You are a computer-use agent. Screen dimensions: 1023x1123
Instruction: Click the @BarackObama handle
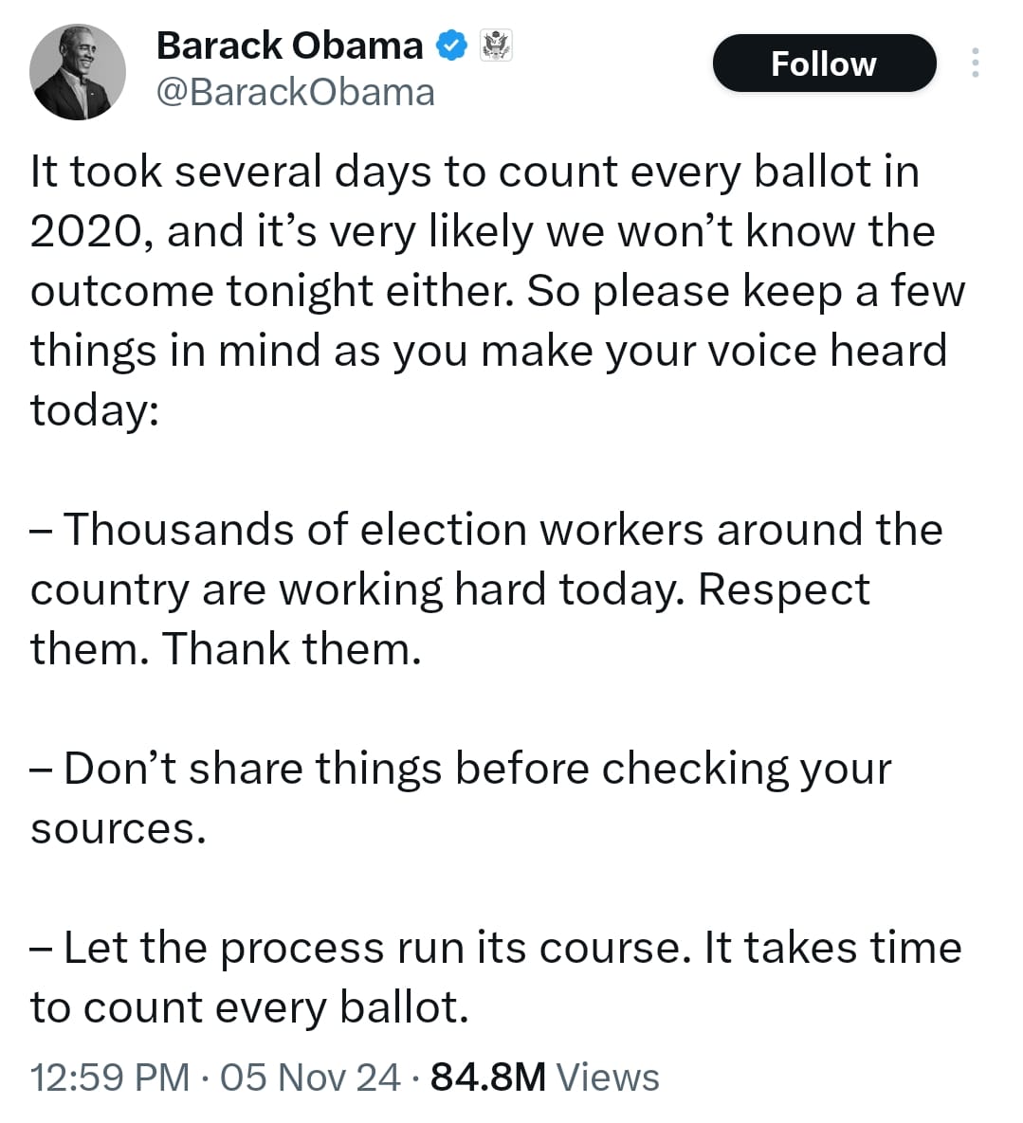click(x=295, y=92)
